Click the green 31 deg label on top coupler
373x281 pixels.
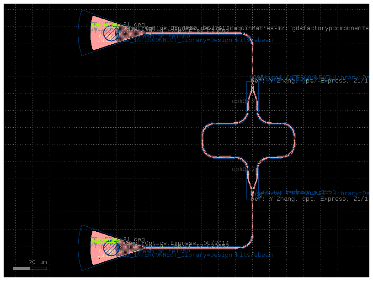click(x=133, y=24)
